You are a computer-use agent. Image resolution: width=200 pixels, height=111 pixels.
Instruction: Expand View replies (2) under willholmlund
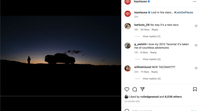(151, 79)
